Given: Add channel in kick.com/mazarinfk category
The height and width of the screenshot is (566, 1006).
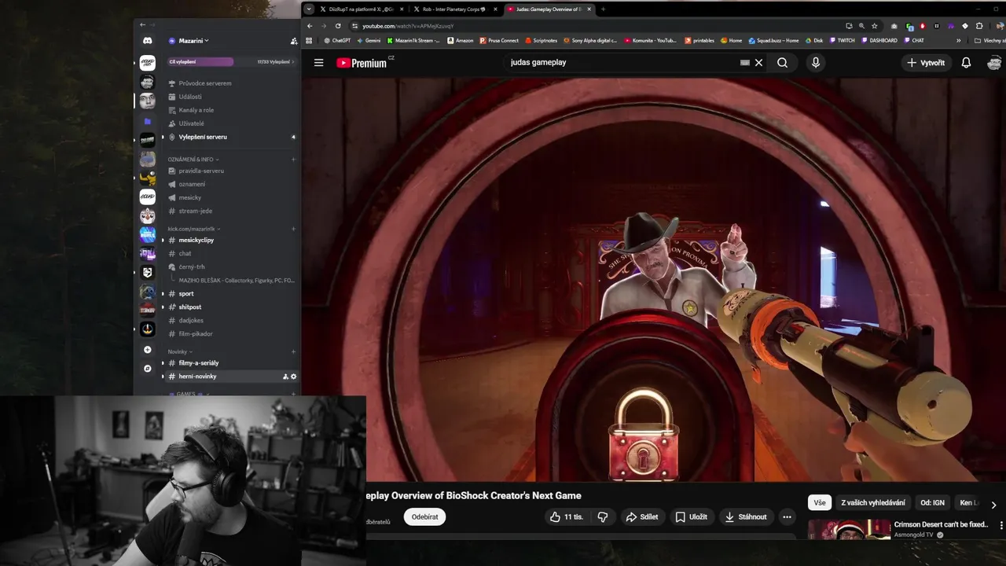Looking at the screenshot, I should click(x=294, y=229).
